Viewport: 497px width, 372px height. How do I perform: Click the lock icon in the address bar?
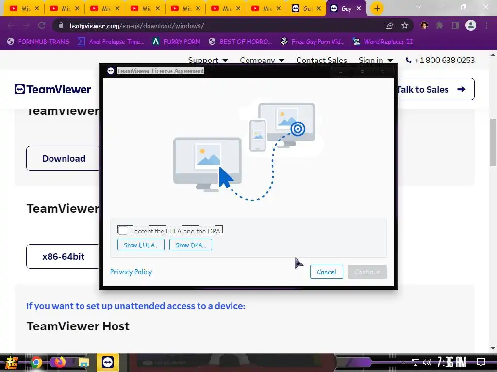pos(61,25)
